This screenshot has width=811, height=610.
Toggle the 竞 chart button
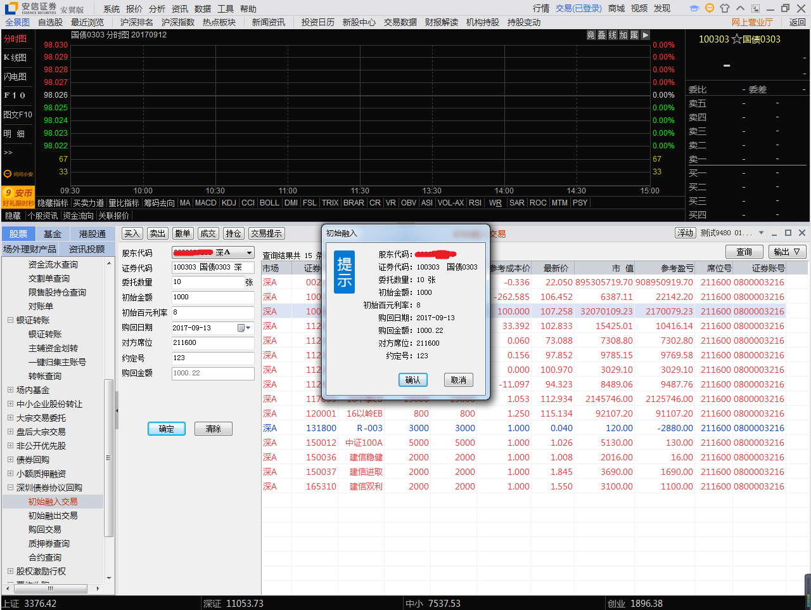point(591,36)
